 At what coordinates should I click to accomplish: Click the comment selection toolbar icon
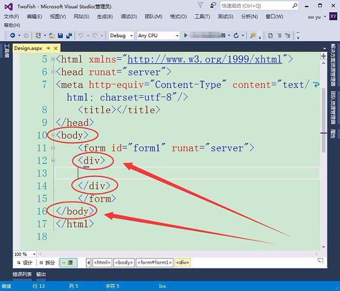tap(288, 35)
